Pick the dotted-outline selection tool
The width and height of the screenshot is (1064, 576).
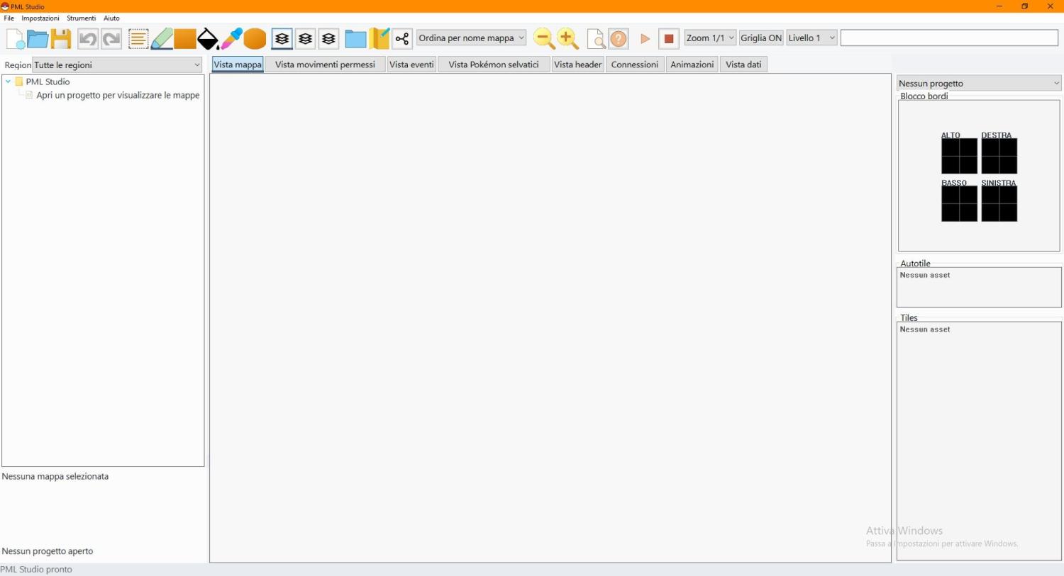pos(138,39)
